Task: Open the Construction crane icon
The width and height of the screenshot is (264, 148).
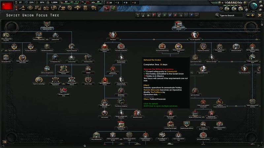Action: (62, 8)
